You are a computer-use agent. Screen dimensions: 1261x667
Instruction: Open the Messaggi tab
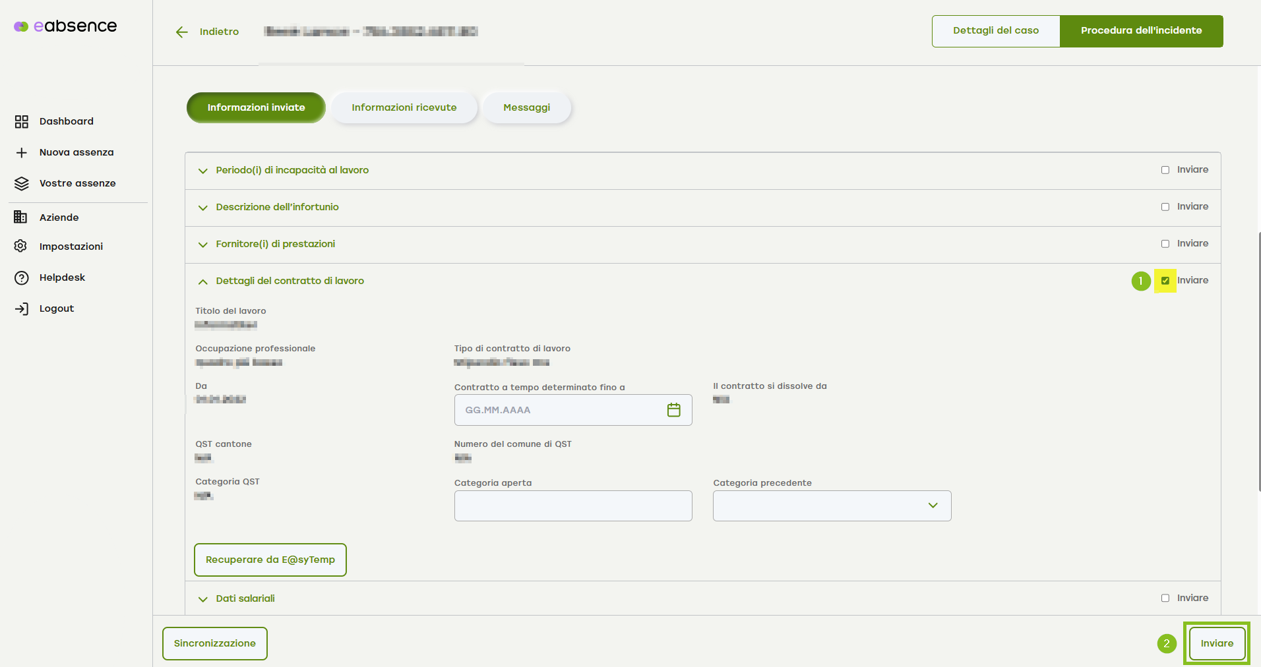(x=526, y=107)
